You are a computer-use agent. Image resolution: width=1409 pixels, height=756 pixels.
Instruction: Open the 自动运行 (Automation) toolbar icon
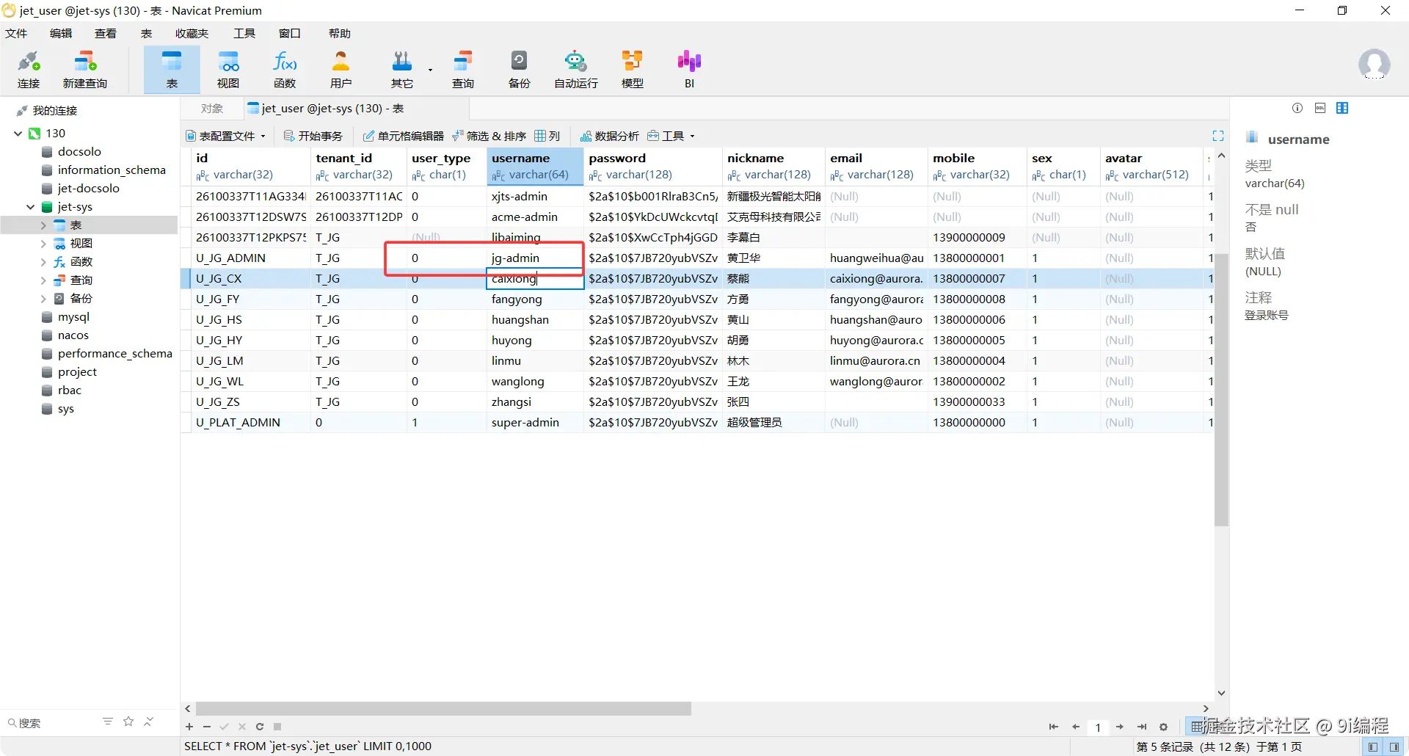pos(576,70)
